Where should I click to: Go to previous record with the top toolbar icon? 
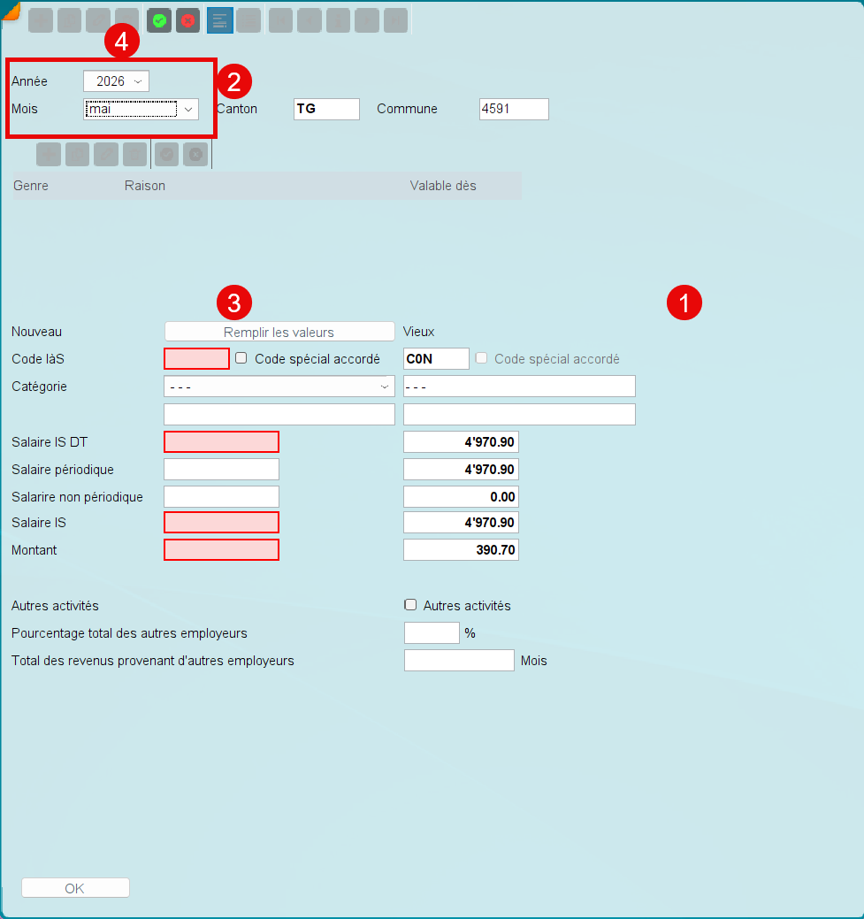pyautogui.click(x=309, y=20)
